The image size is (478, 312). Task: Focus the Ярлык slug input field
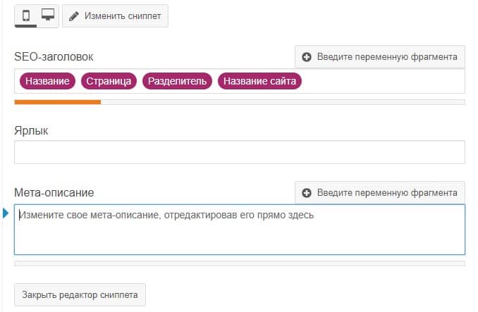[x=239, y=152]
